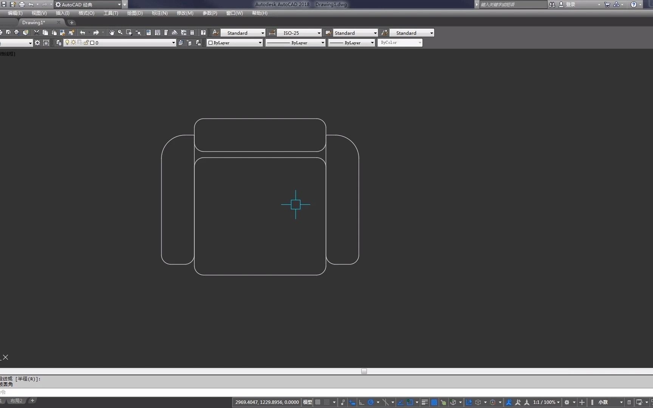Open the layer list dropdown showing 0
Image resolution: width=653 pixels, height=408 pixels.
click(120, 43)
